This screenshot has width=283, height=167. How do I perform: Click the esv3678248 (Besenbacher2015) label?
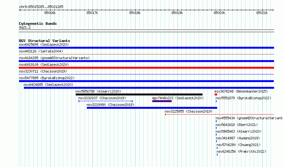pos(241,91)
